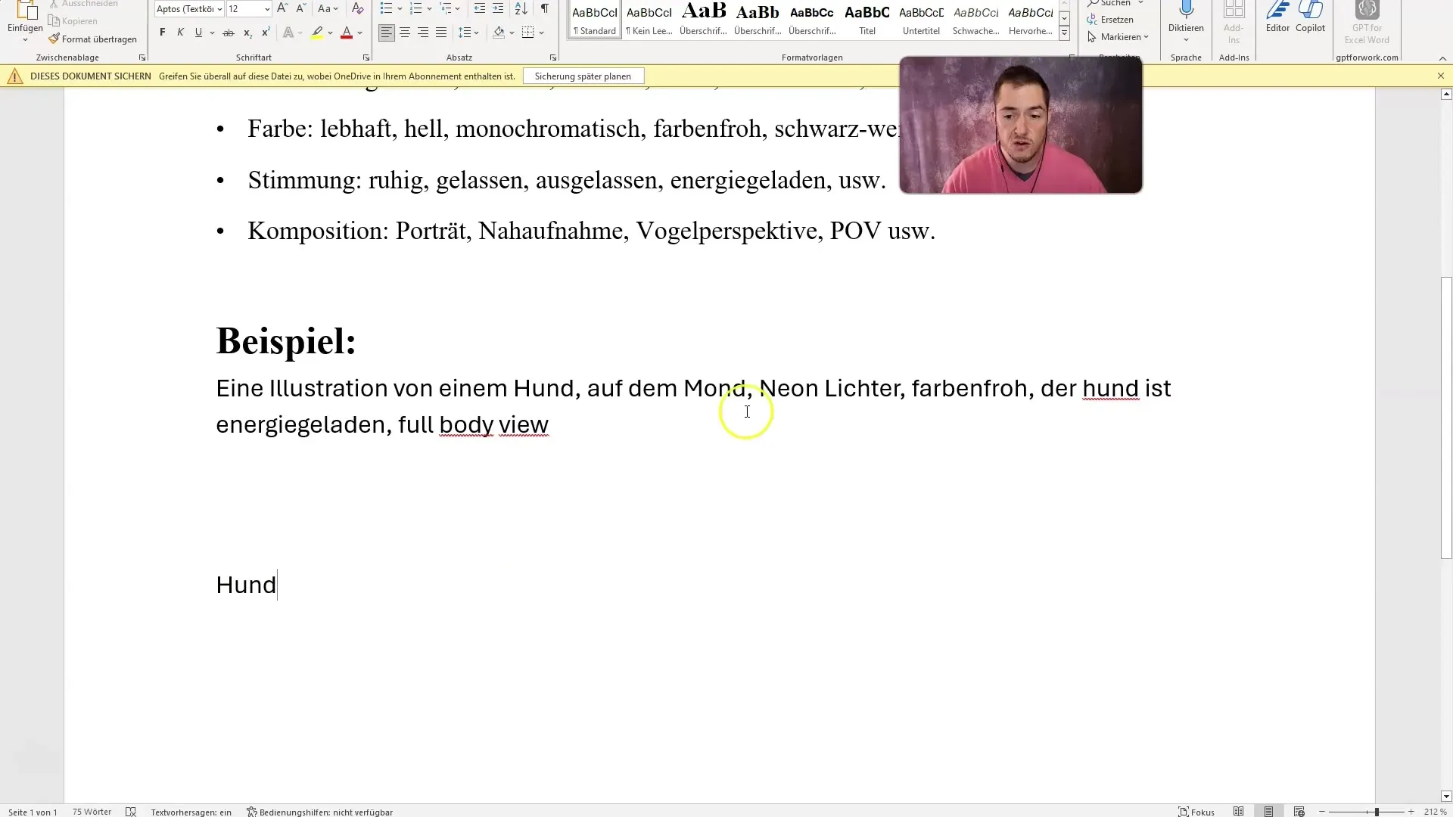Sort the selected text A to Z
1453x817 pixels.
[521, 9]
